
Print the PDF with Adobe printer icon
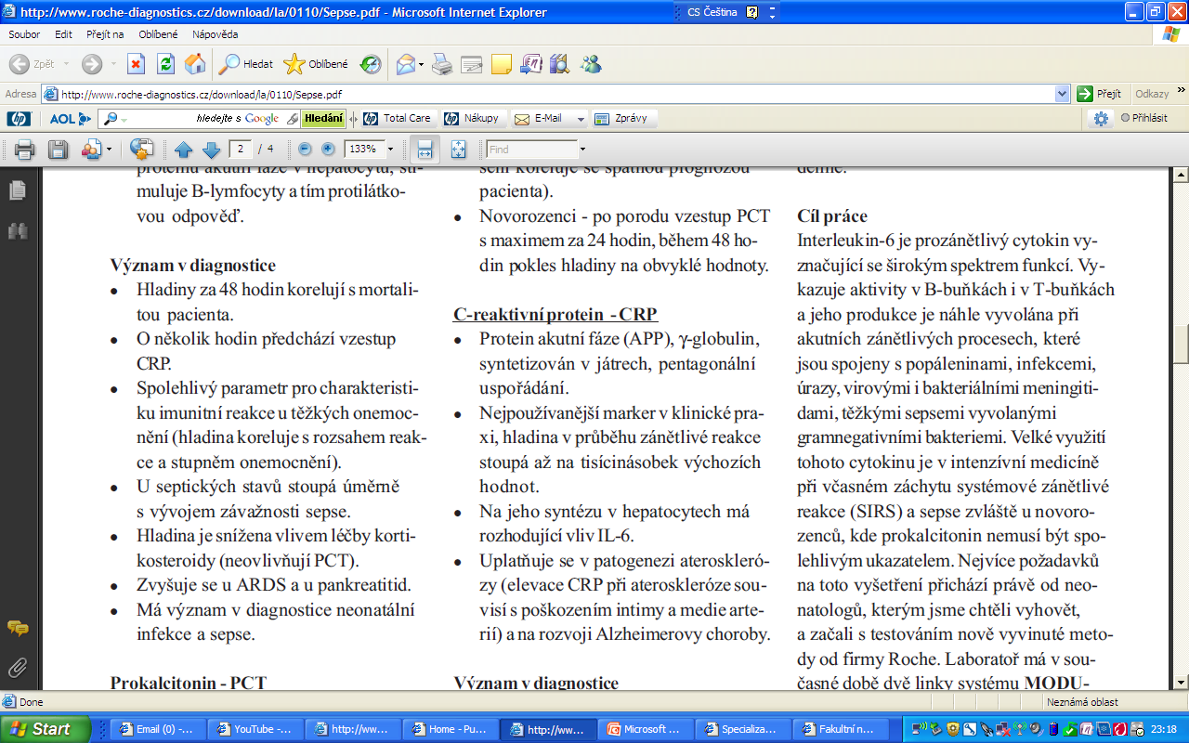point(25,150)
